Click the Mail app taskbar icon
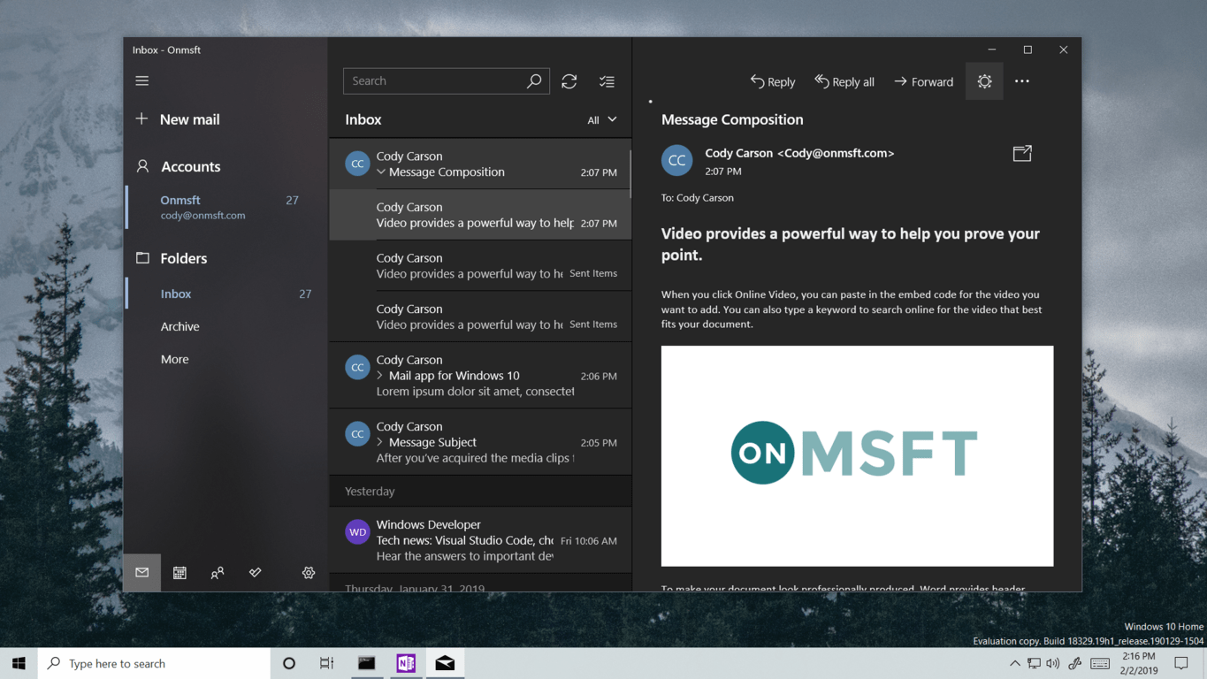 coord(445,663)
